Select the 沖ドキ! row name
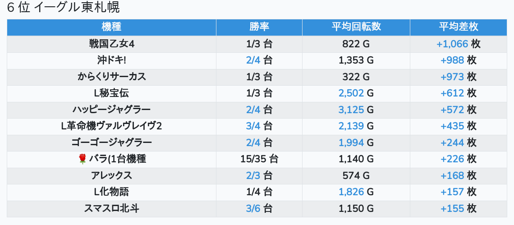 112,60
